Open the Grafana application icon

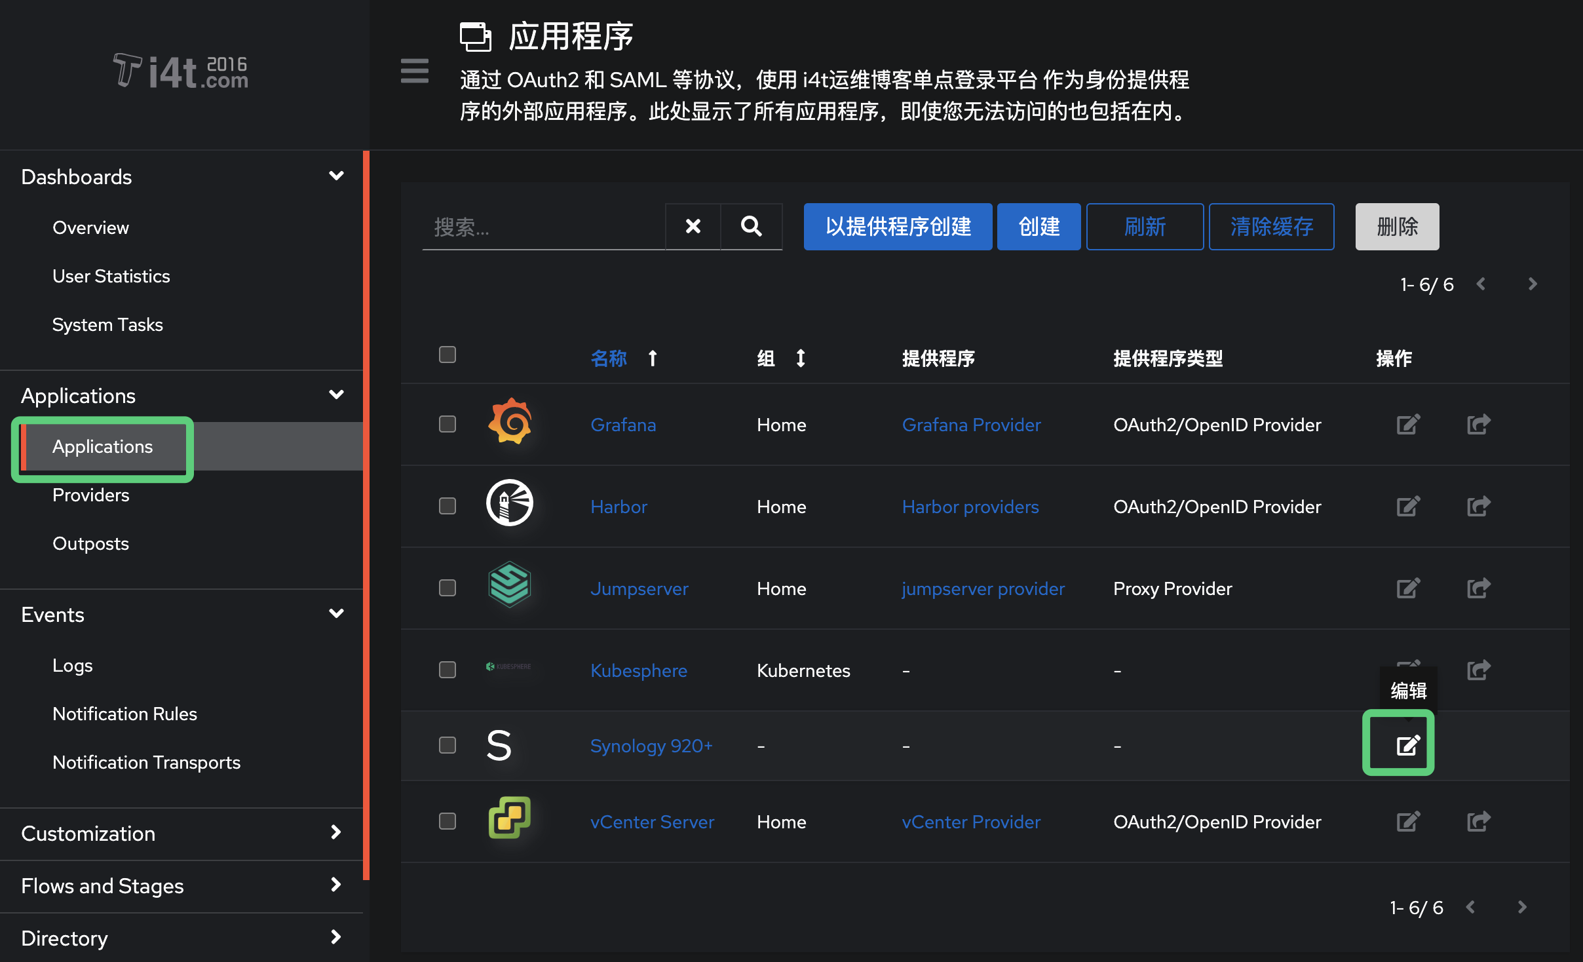[x=510, y=423]
